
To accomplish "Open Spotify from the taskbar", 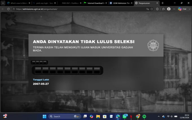I will coord(144,116).
